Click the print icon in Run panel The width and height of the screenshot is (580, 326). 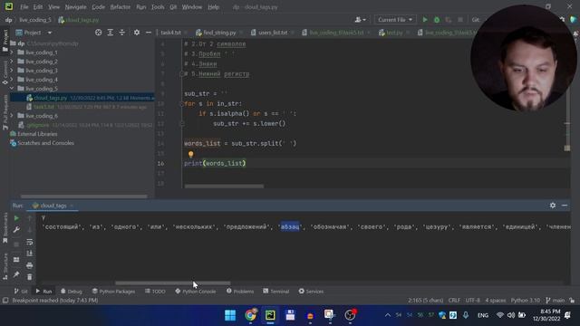coord(30,265)
